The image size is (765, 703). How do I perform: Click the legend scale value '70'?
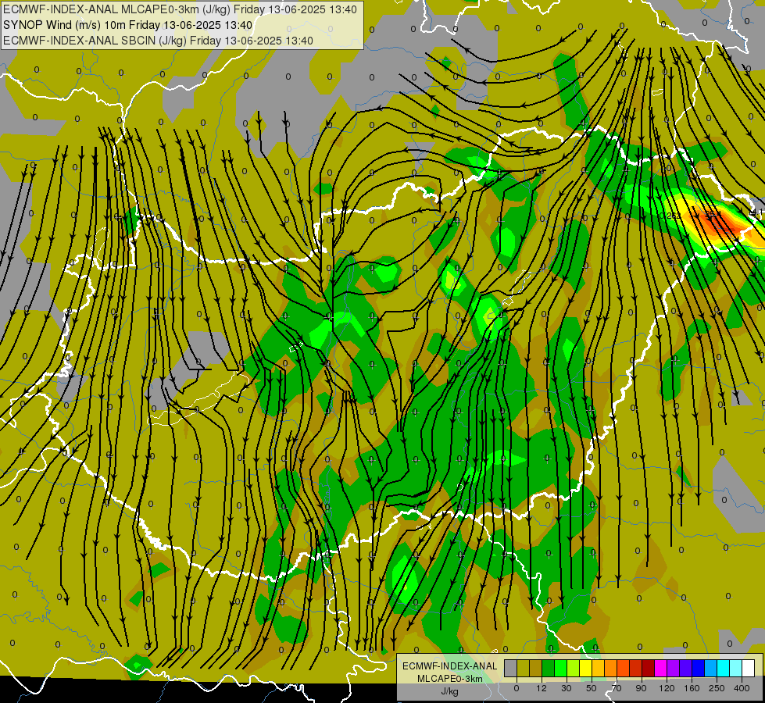[x=617, y=688]
